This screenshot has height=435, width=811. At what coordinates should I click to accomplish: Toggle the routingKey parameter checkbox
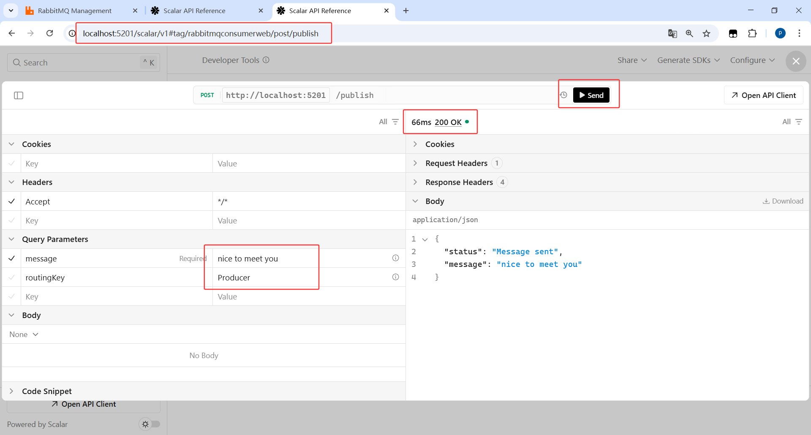pos(12,277)
